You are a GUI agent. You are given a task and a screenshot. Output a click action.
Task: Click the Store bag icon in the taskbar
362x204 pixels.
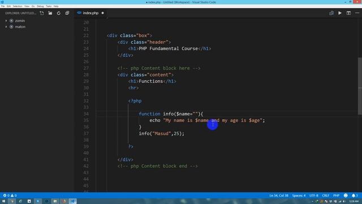coord(29,201)
